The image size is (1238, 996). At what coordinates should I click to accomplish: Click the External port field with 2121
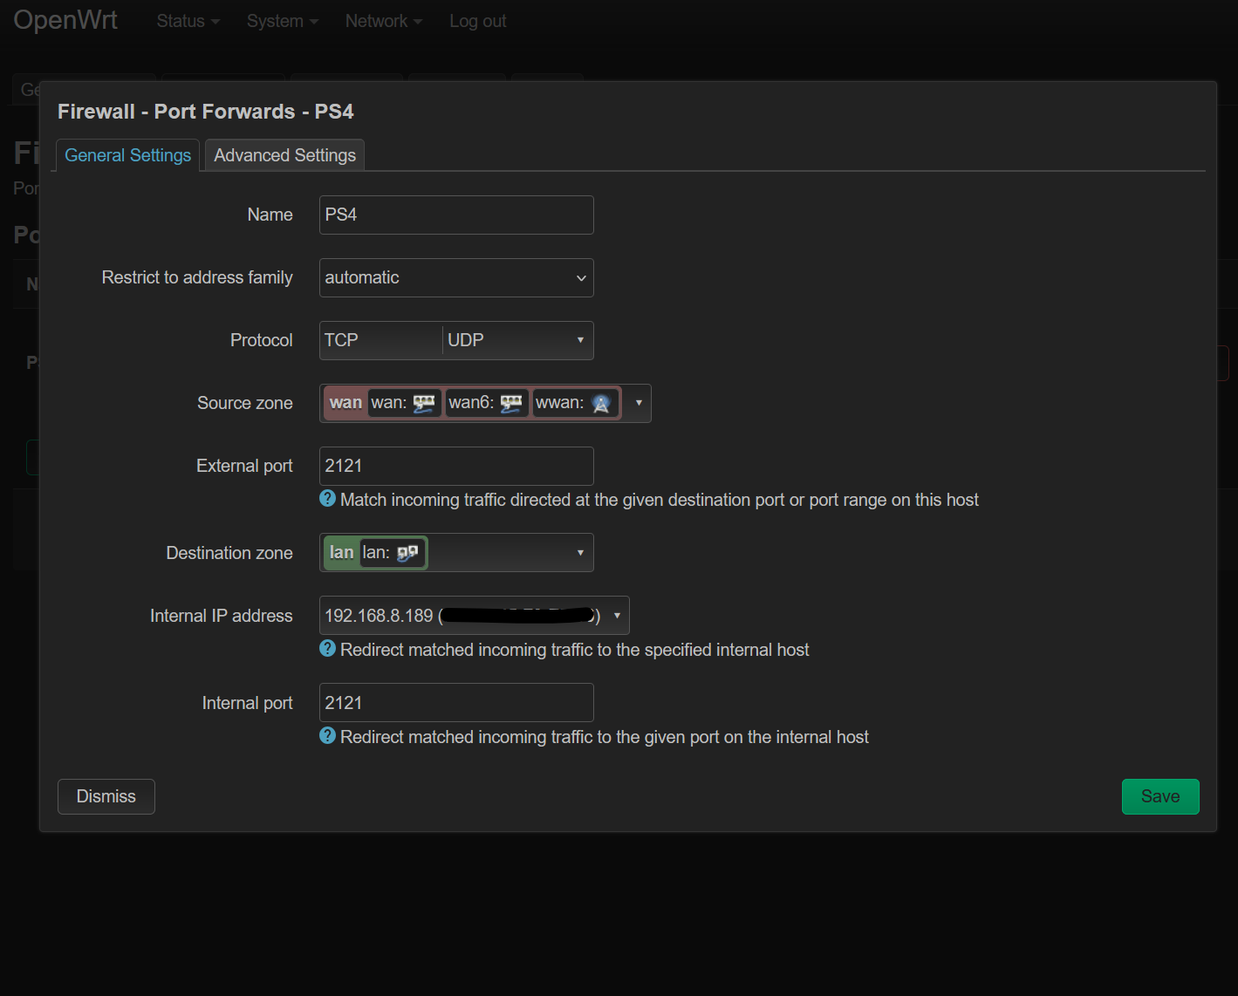[x=456, y=466]
